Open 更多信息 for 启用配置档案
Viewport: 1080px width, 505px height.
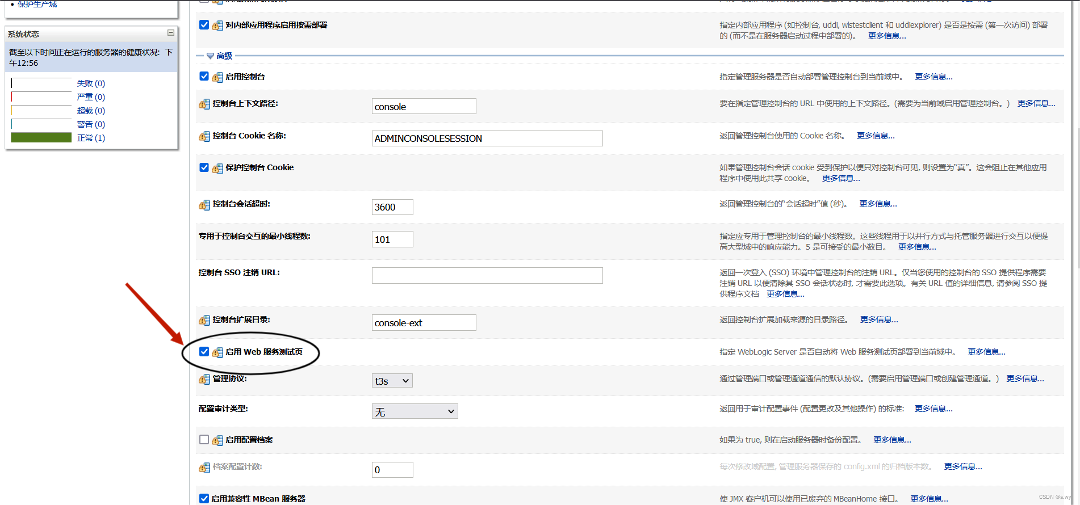(892, 440)
